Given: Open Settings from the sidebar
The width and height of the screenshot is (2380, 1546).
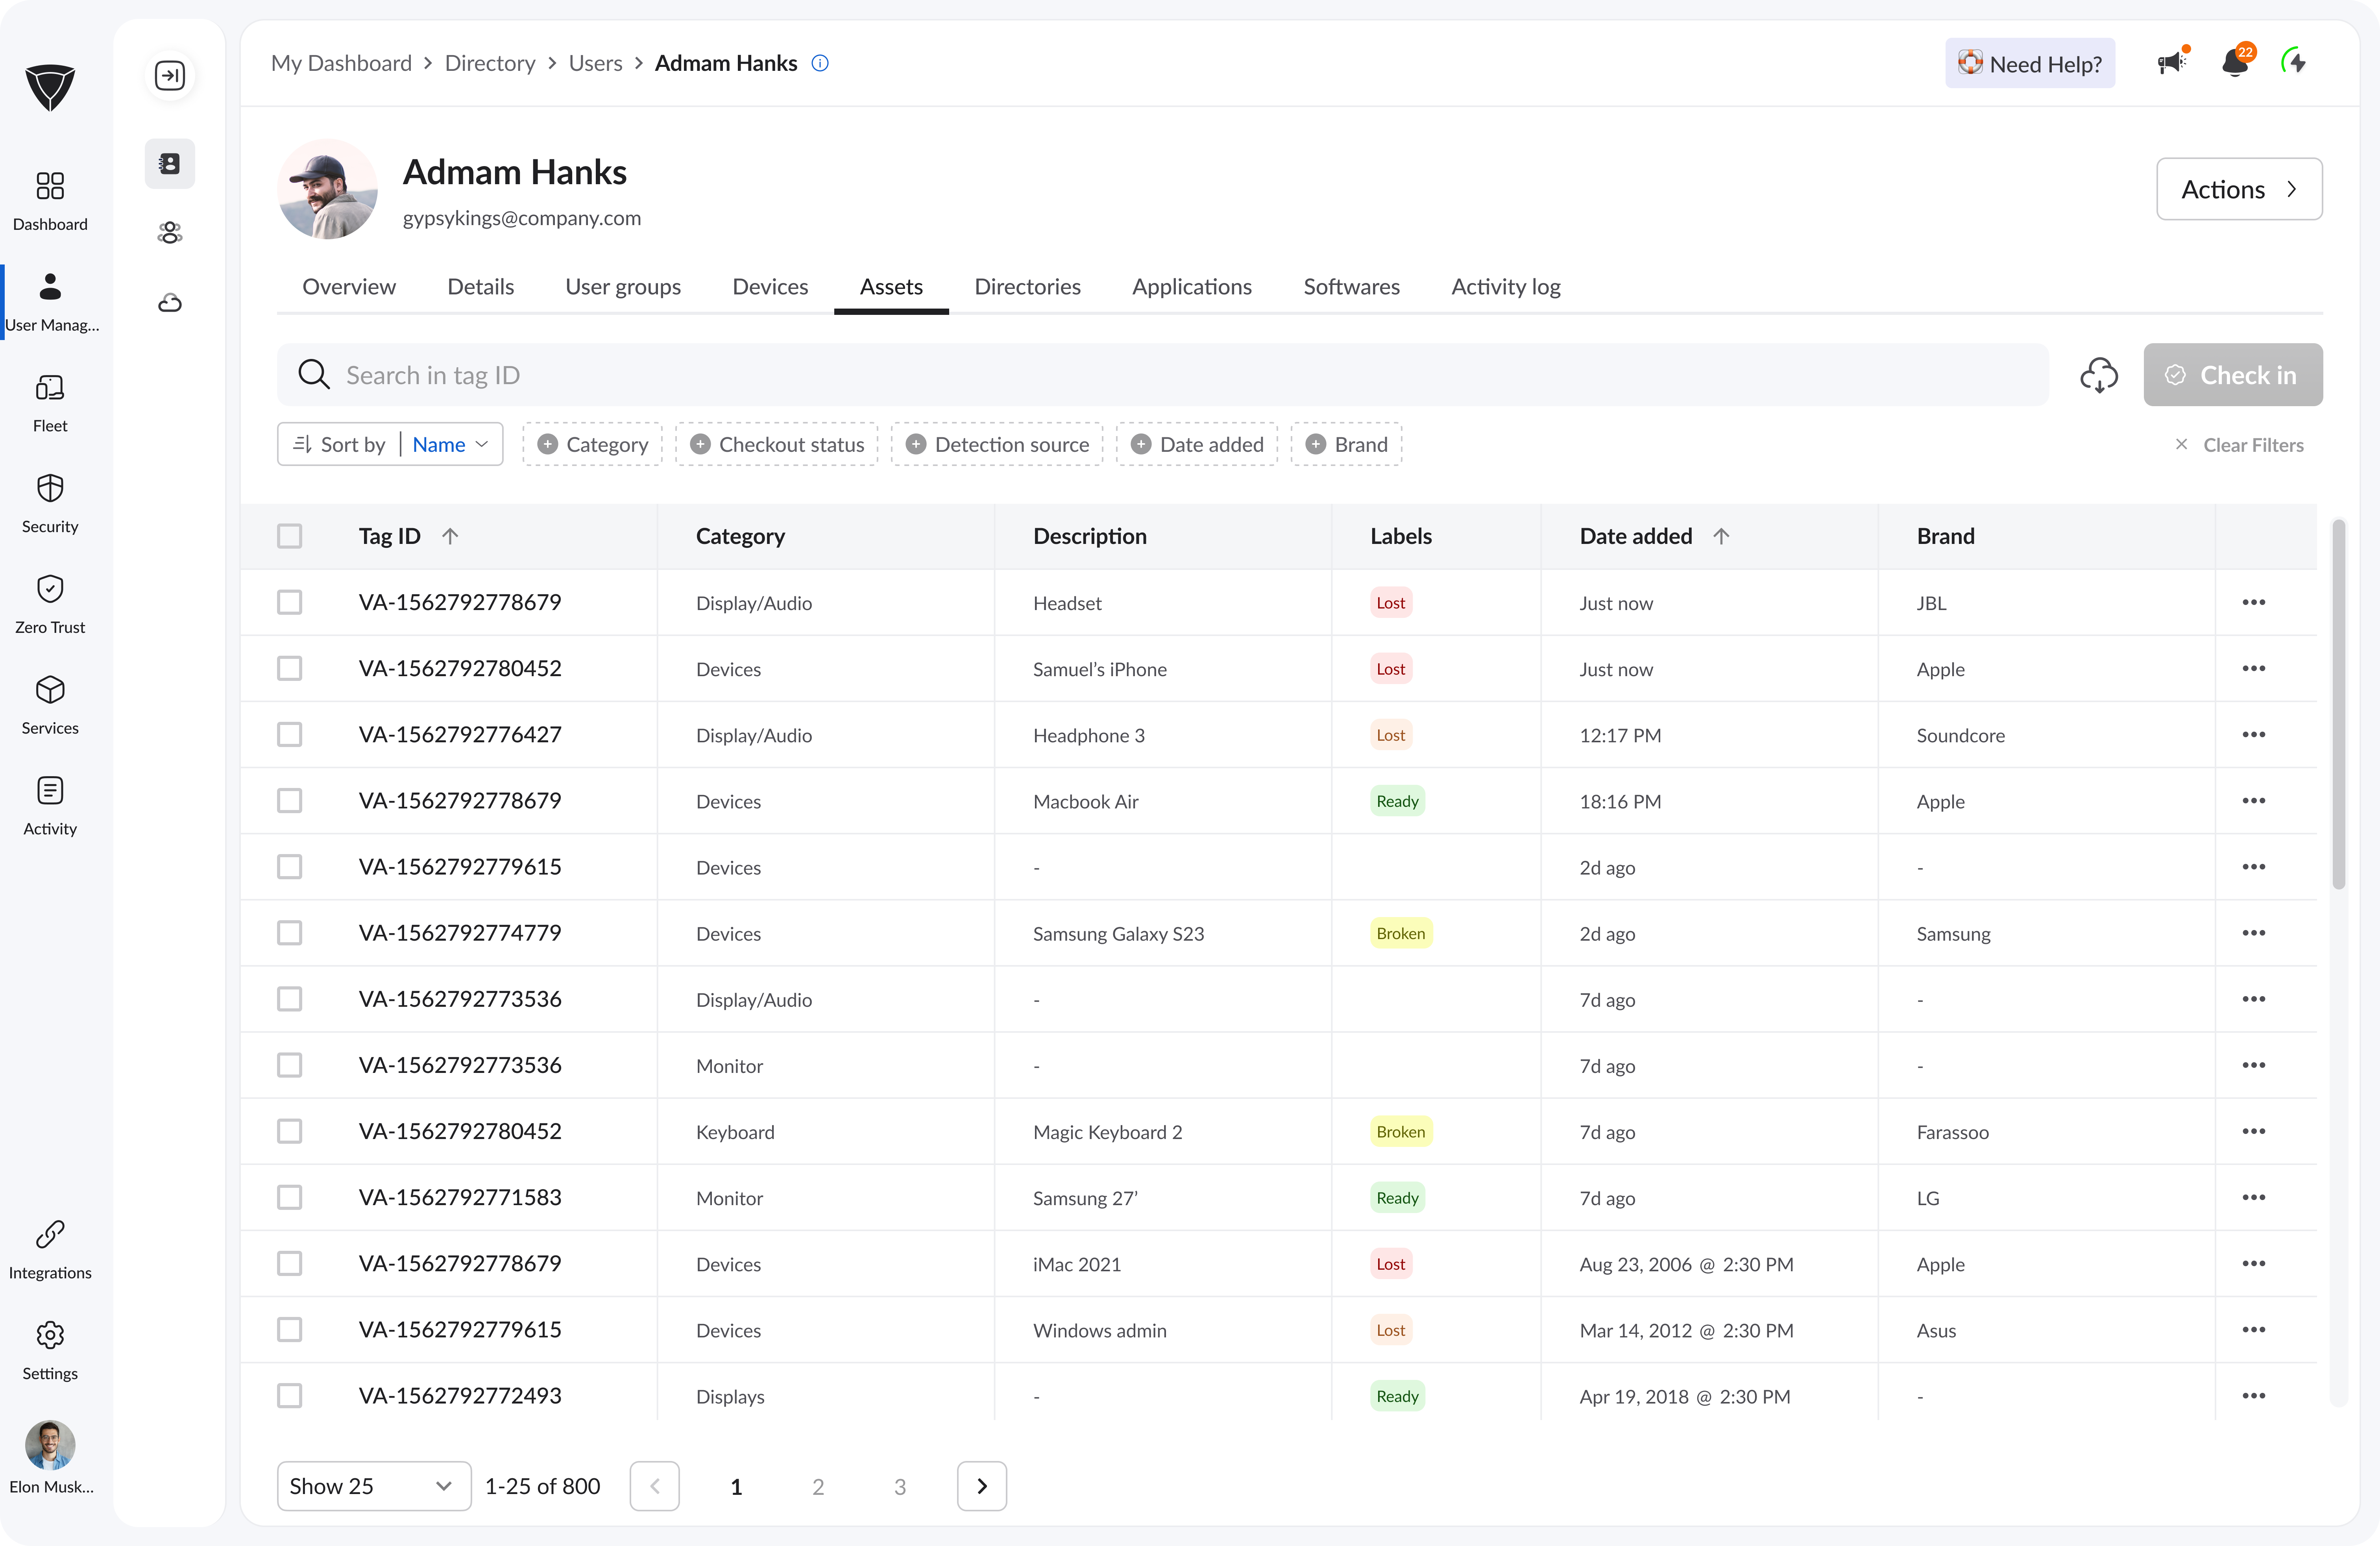Looking at the screenshot, I should (x=50, y=1351).
